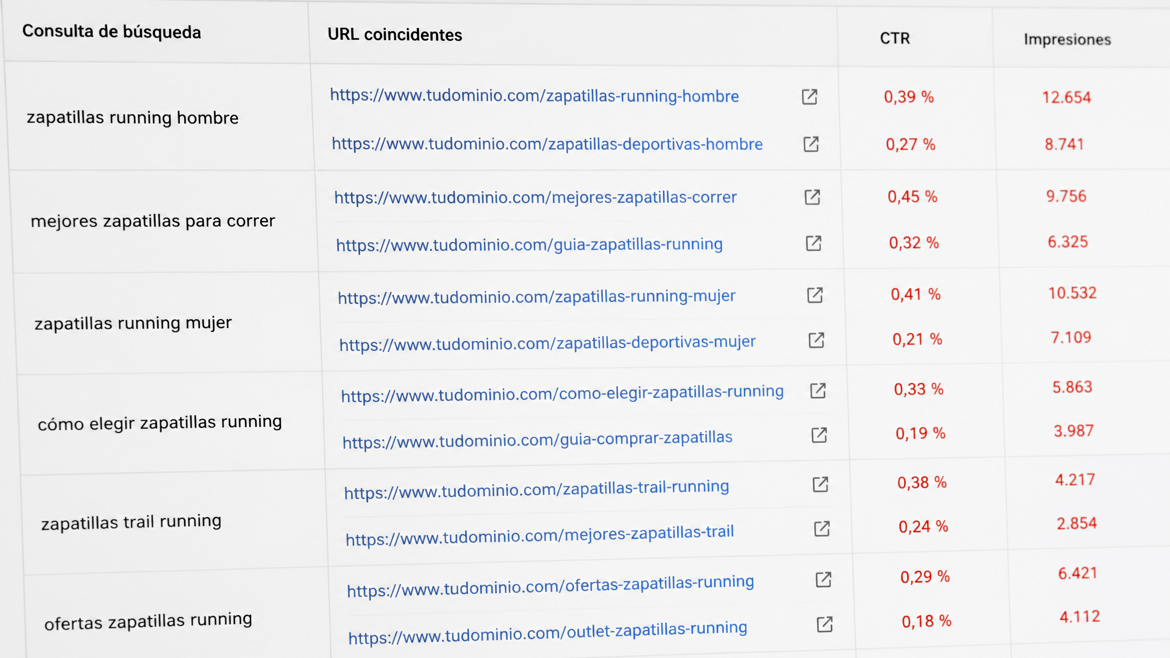Open external icon for zapatillas-running-mujer URL
The height and width of the screenshot is (658, 1170).
[815, 295]
